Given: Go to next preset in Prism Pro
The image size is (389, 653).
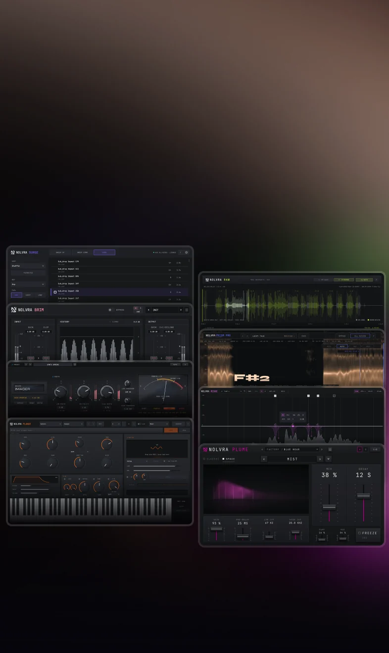Looking at the screenshot, I should pos(247,336).
